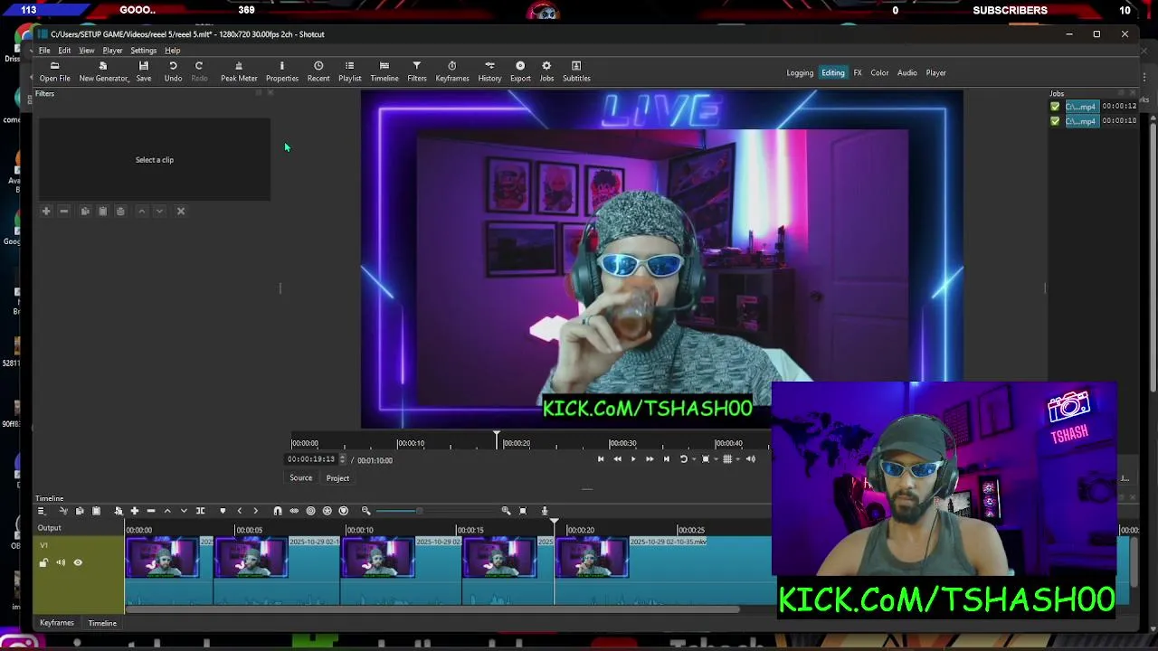The width and height of the screenshot is (1158, 651).
Task: Lift the clip with the up-arrow icon
Action: [x=167, y=511]
